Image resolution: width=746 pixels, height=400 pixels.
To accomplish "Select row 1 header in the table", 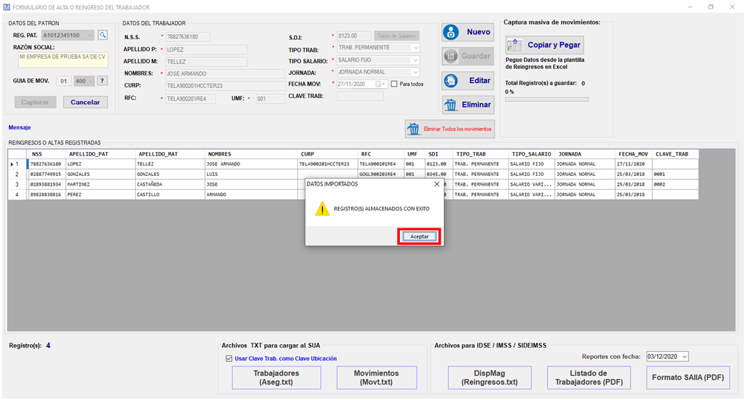I will click(17, 164).
